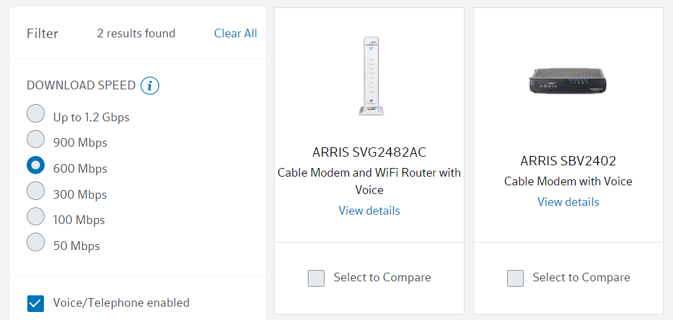673x320 pixels.
Task: Check Select to Compare for SBV2402
Action: click(515, 278)
